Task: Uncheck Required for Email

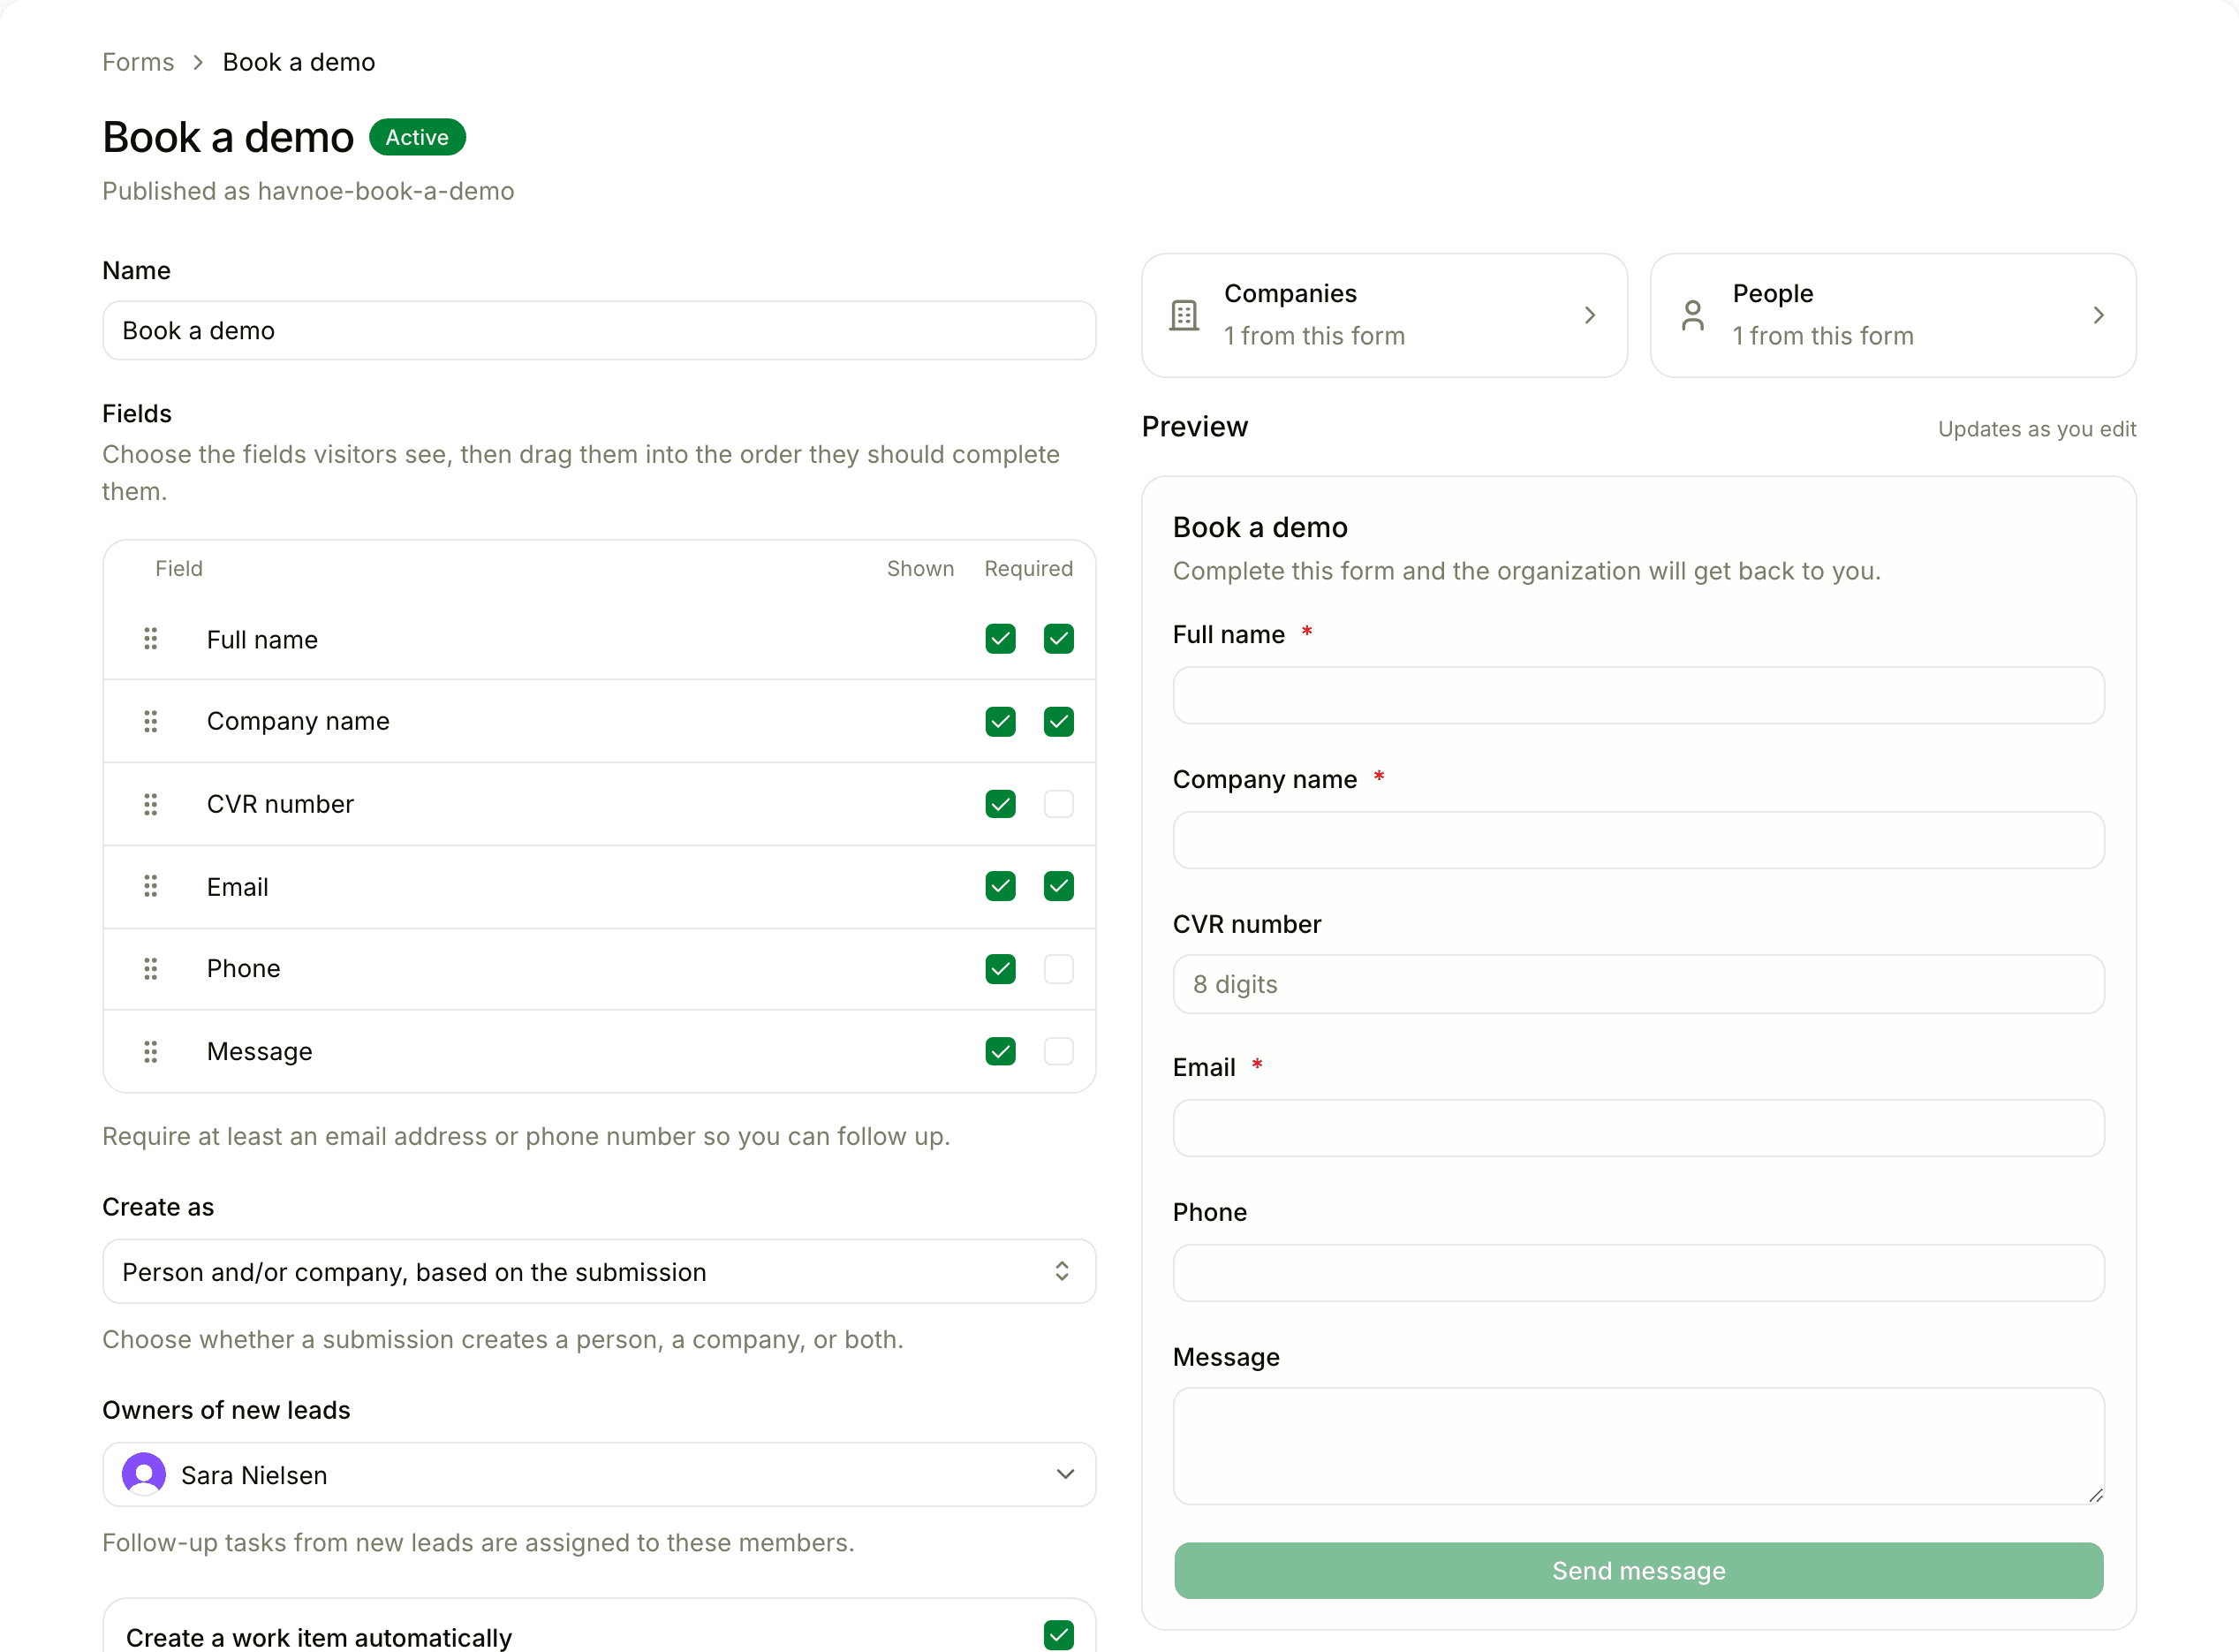Action: coord(1058,886)
